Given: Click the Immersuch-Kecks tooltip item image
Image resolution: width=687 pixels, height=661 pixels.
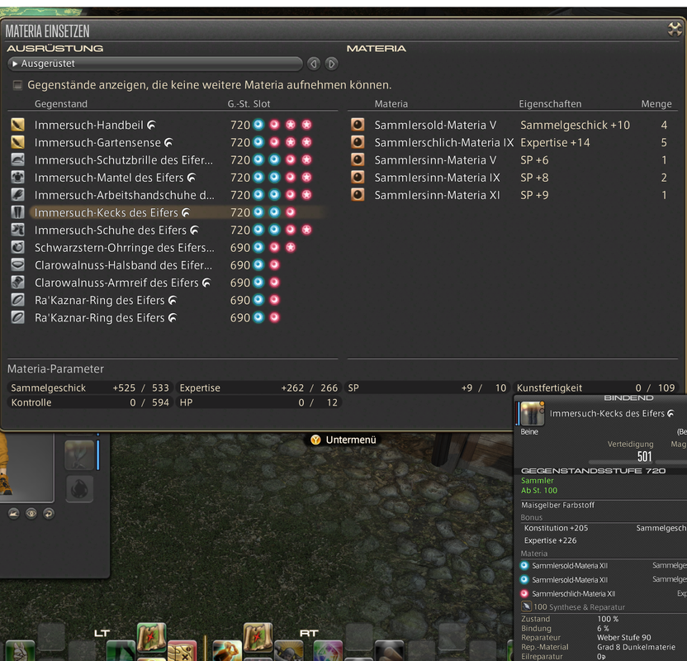Looking at the screenshot, I should tap(533, 413).
